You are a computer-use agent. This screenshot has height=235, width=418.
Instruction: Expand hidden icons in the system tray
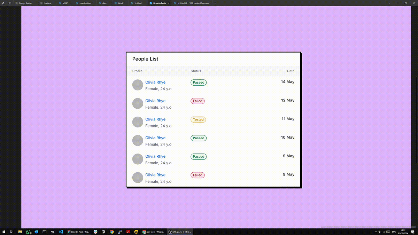376,232
